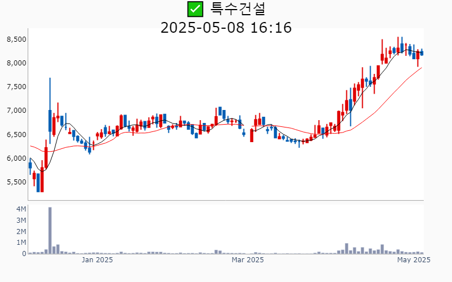Click the green checkmark icon beside the title
The width and height of the screenshot is (452, 282).
point(195,9)
